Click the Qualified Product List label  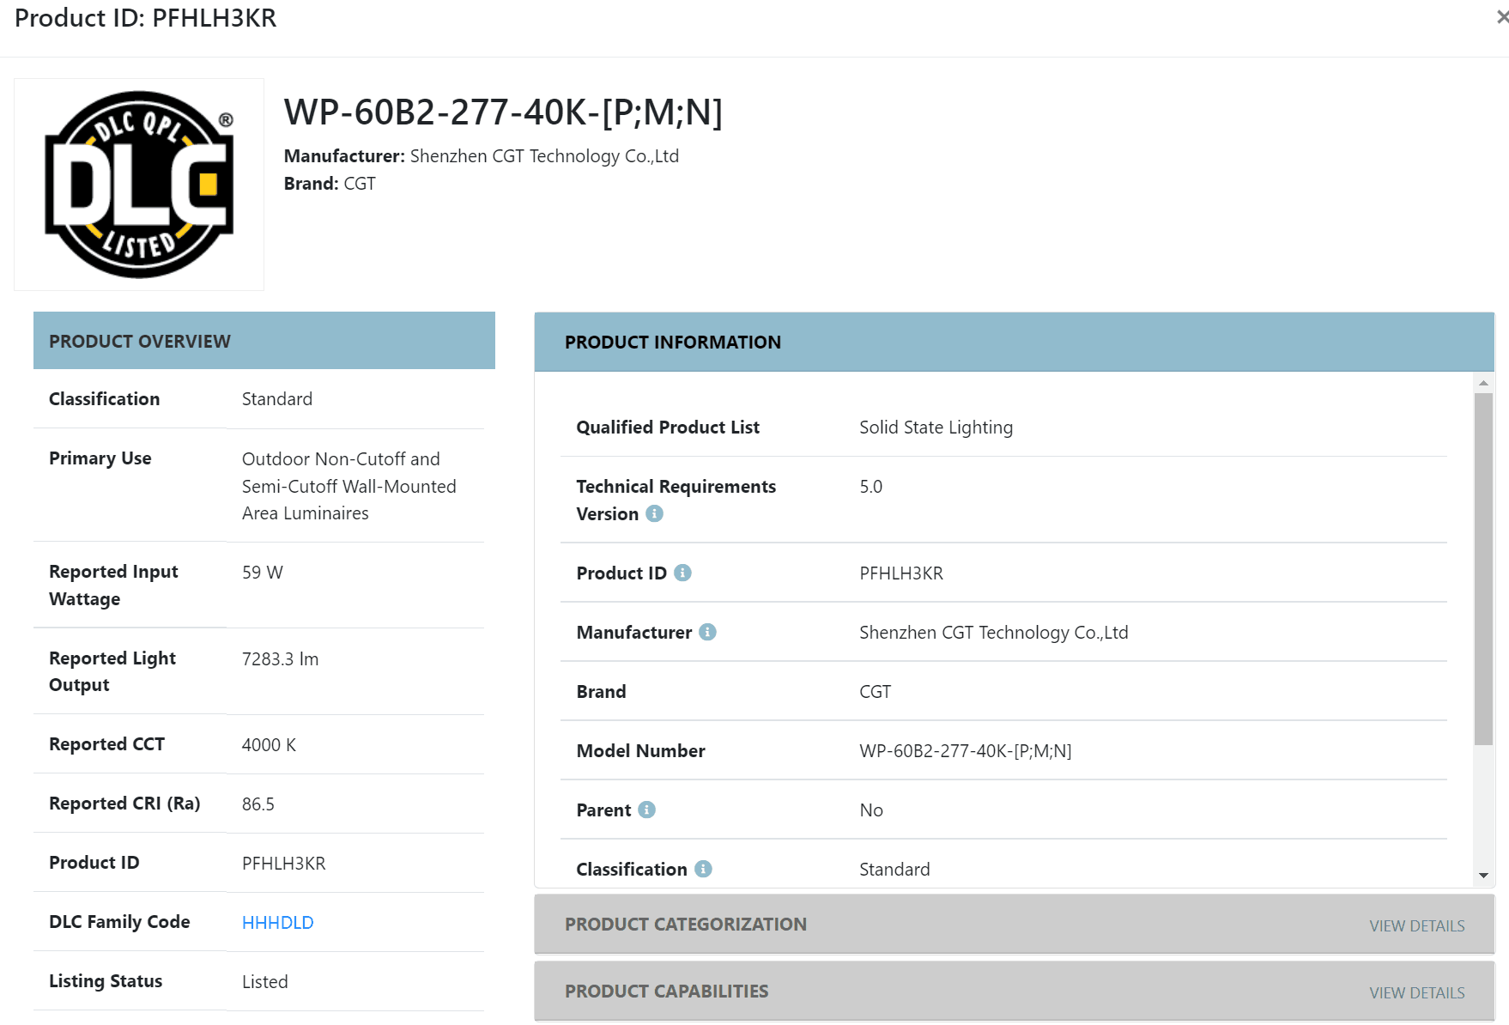pyautogui.click(x=668, y=428)
